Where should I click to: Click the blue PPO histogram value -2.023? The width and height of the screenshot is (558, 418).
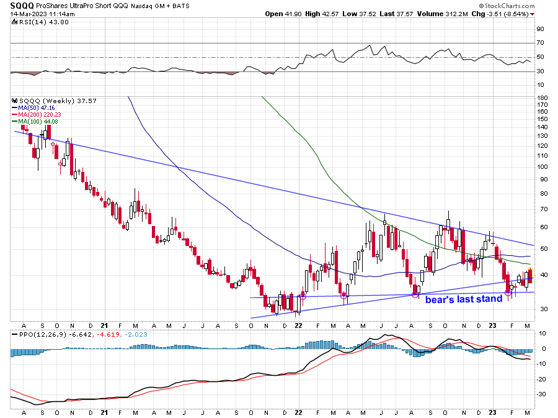pyautogui.click(x=135, y=335)
